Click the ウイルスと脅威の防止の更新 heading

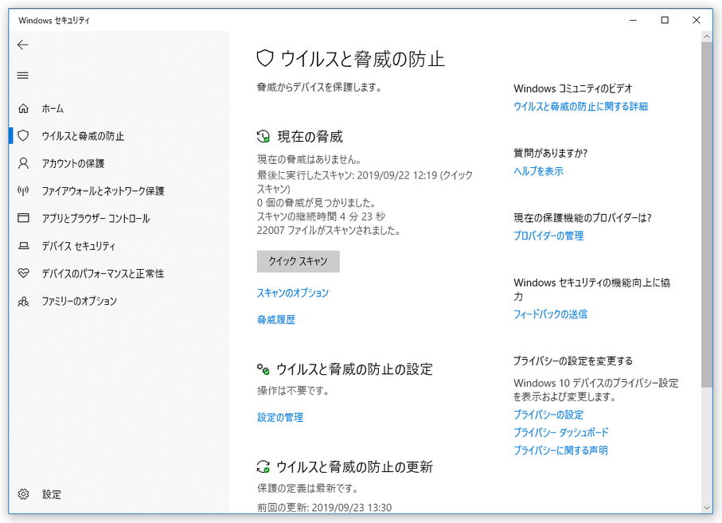click(354, 466)
